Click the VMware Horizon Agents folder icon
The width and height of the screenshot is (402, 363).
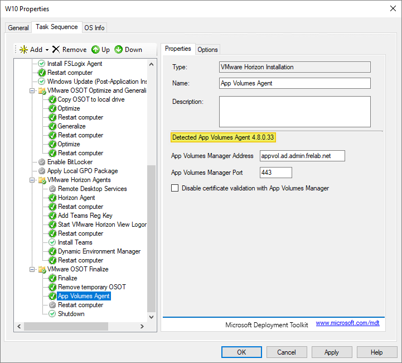(x=42, y=180)
